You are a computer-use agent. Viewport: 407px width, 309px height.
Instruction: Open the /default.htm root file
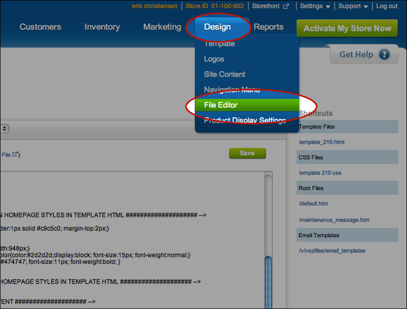click(313, 203)
